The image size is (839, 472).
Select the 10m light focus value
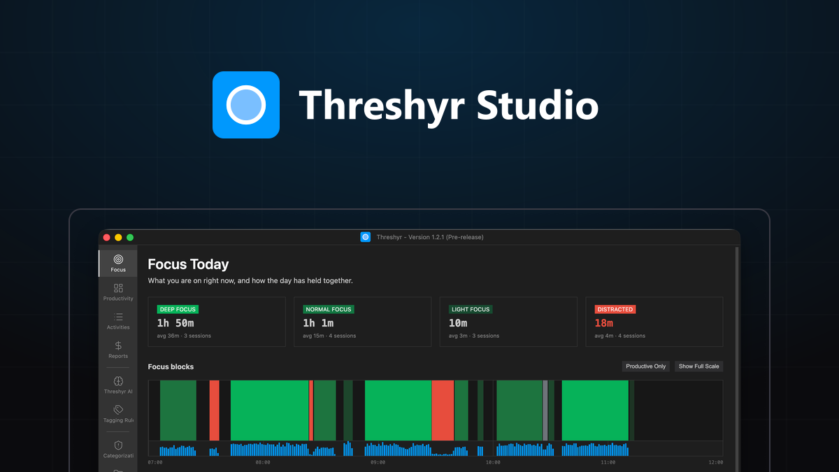458,323
